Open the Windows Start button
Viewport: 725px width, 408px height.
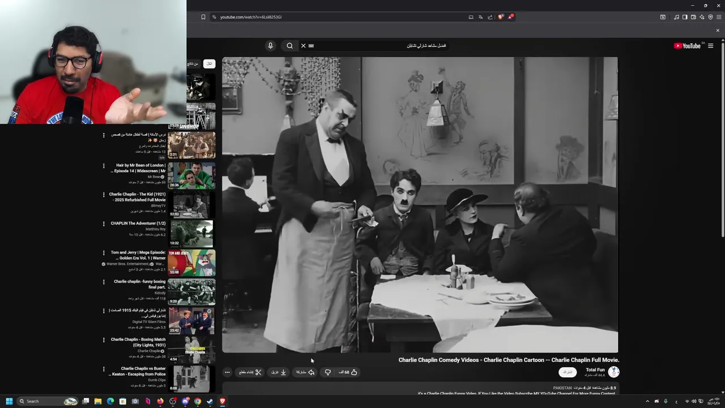pyautogui.click(x=9, y=401)
